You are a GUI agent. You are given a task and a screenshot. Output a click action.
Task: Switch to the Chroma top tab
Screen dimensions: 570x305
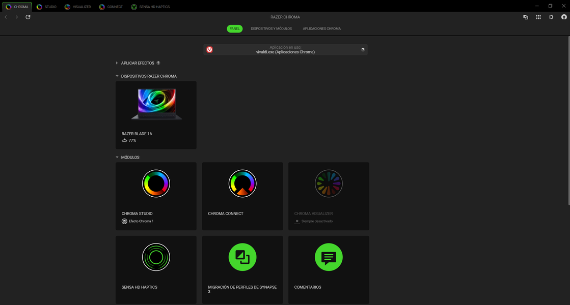(x=17, y=7)
